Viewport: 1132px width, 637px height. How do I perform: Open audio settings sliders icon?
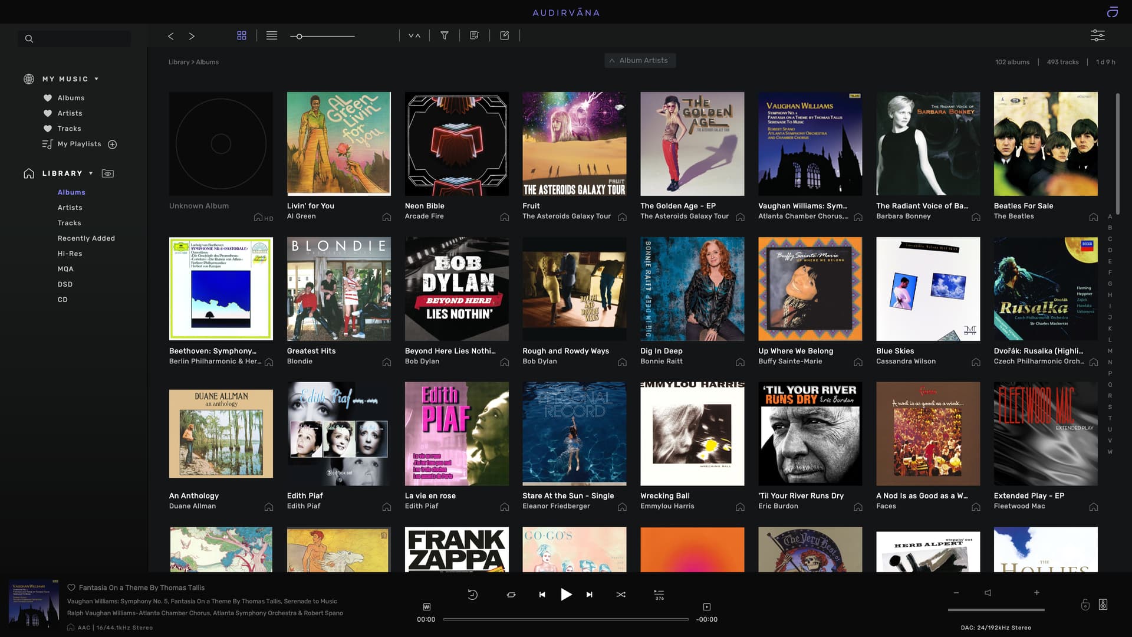click(1097, 35)
